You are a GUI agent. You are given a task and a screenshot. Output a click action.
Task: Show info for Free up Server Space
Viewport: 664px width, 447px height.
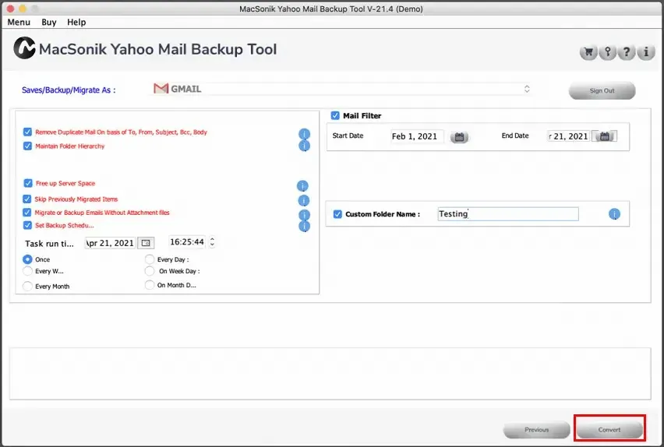(302, 186)
